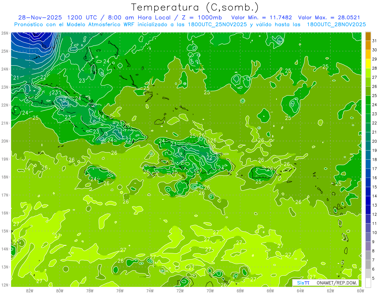Click the '64W' longitude axis label
The height and width of the screenshot is (295, 383).
click(x=300, y=291)
